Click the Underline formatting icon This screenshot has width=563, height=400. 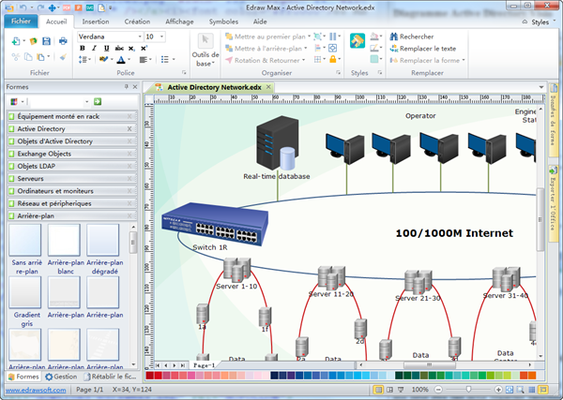105,49
